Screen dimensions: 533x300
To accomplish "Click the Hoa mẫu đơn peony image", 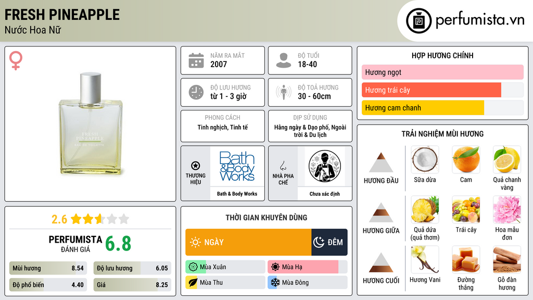I will pyautogui.click(x=507, y=210).
